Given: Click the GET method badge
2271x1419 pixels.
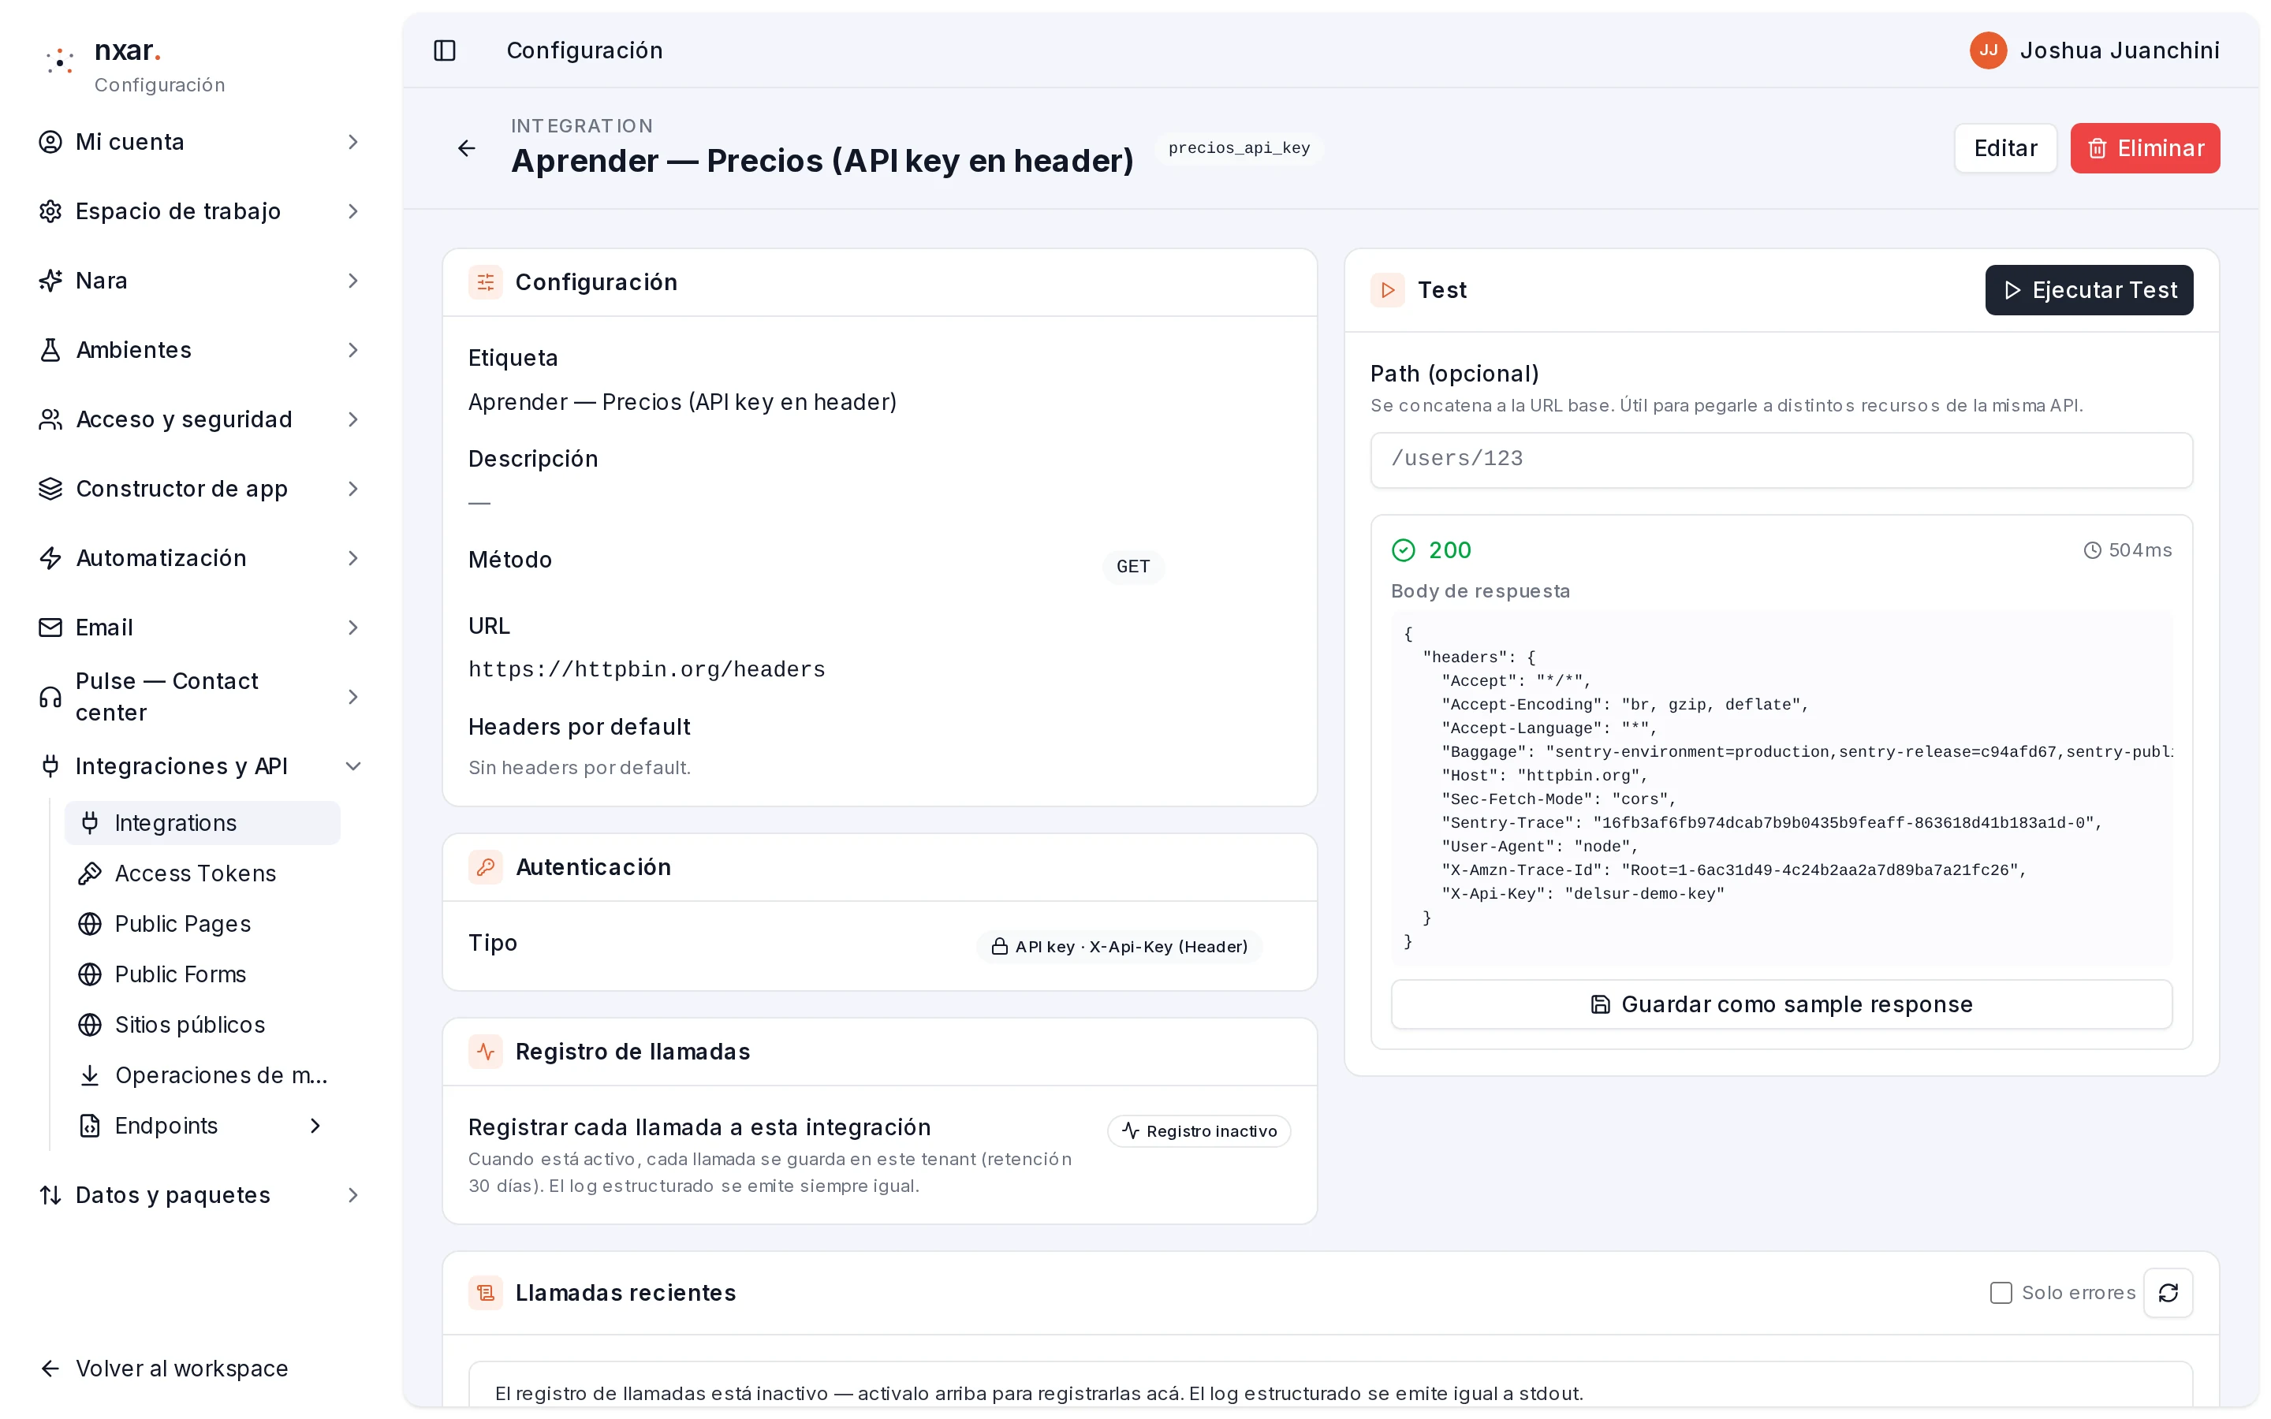Looking at the screenshot, I should point(1132,567).
